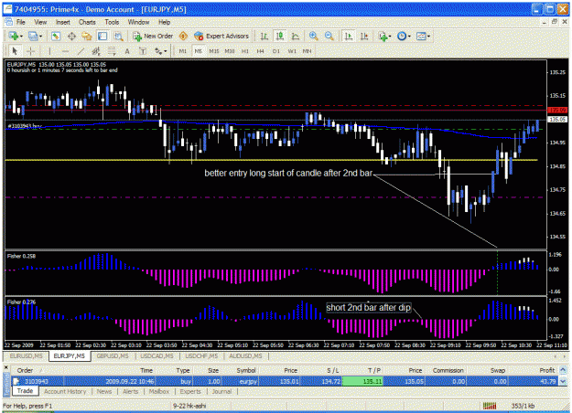Toggle Chart Shift icon
572x413 pixels.
(364, 36)
